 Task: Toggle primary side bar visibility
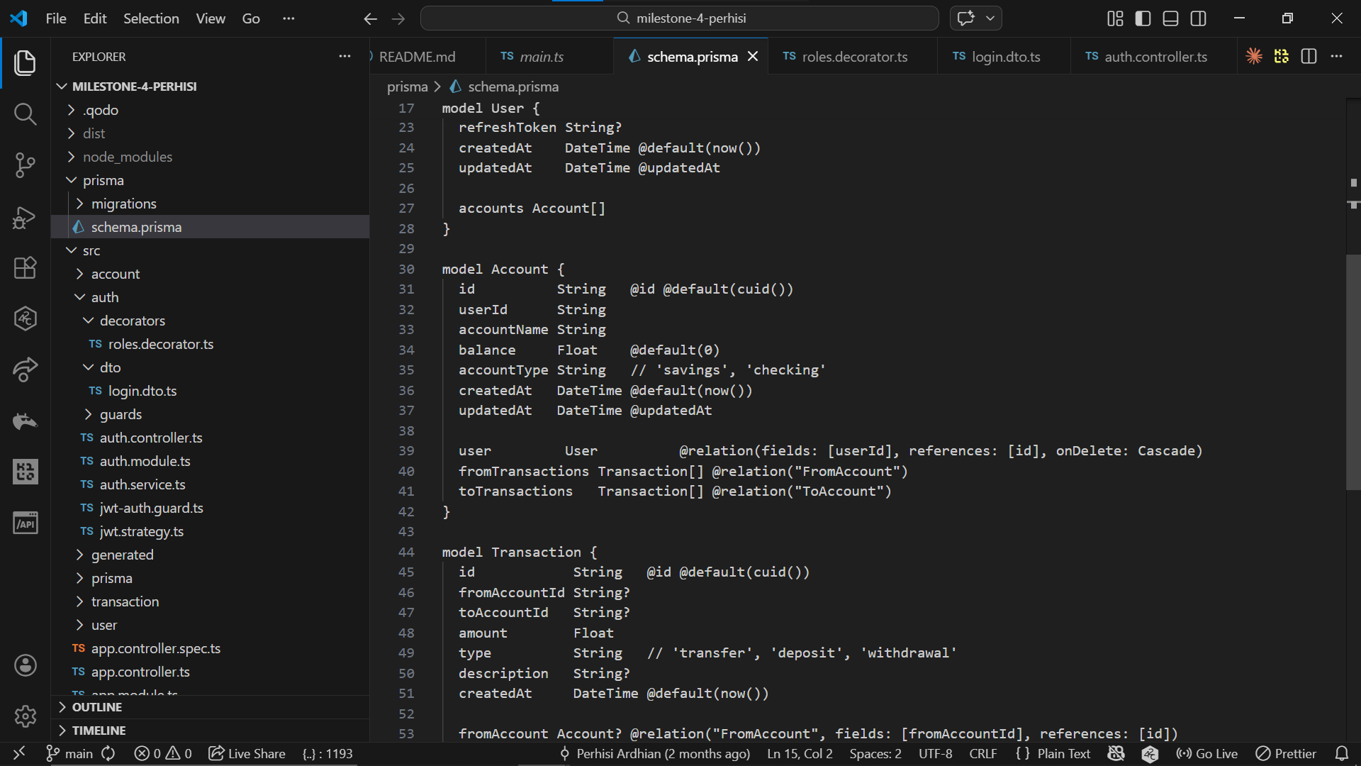1143,18
